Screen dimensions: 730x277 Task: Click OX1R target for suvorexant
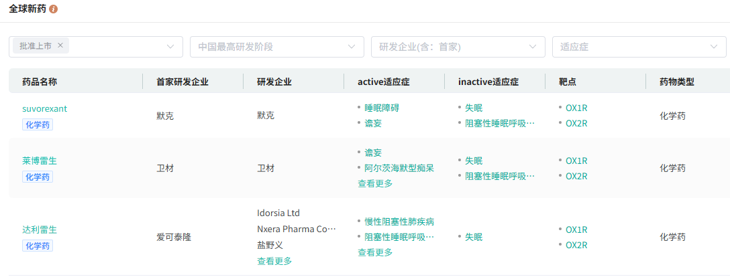[576, 108]
